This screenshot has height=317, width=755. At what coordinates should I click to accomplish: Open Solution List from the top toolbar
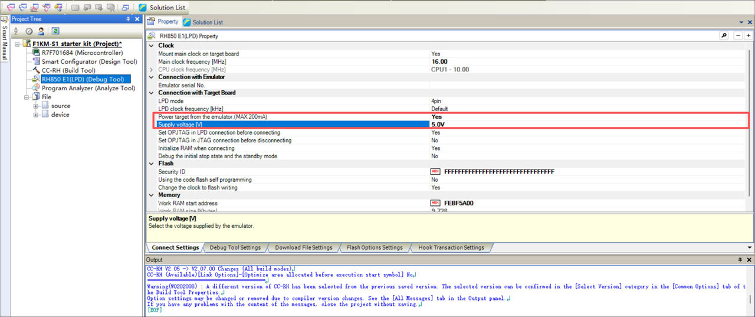tap(162, 8)
